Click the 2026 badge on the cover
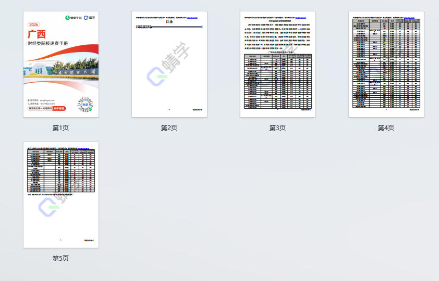The image size is (439, 281). coord(34,24)
